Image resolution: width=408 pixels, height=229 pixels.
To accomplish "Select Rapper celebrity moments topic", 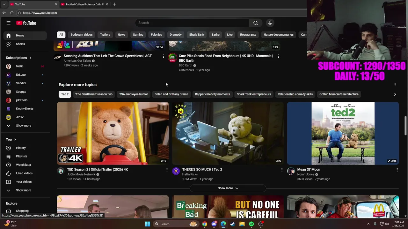I will pyautogui.click(x=212, y=94).
